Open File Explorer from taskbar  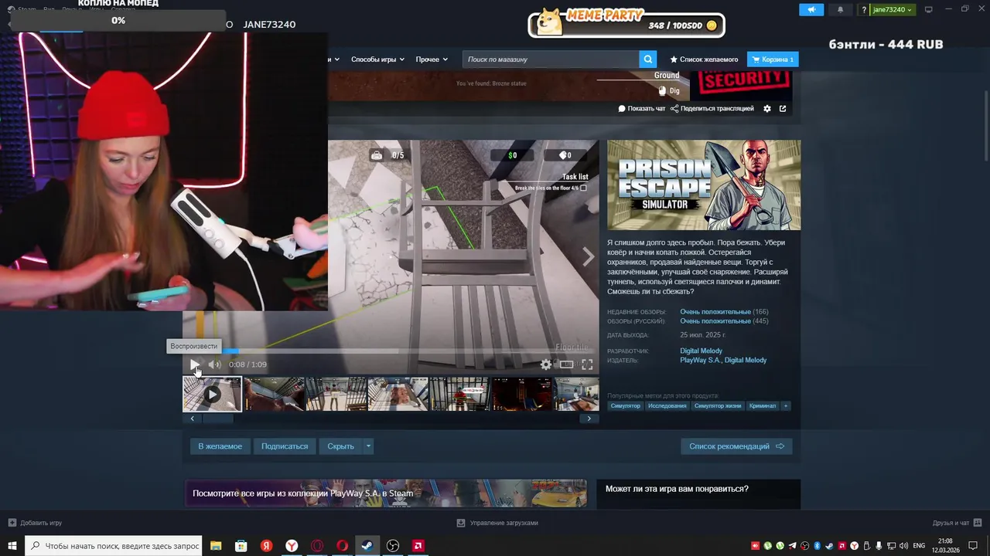coord(217,546)
